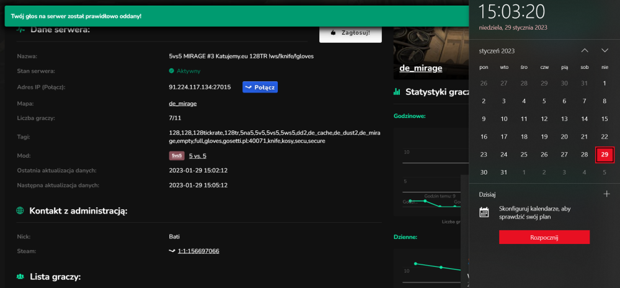Click the 15:03:20 clock display
Viewport: 620px width, 288px height.
click(x=511, y=11)
